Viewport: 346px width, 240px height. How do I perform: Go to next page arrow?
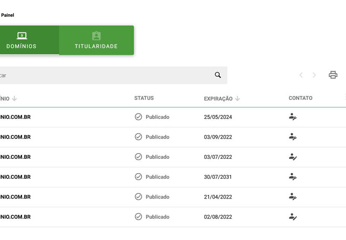[x=314, y=75]
